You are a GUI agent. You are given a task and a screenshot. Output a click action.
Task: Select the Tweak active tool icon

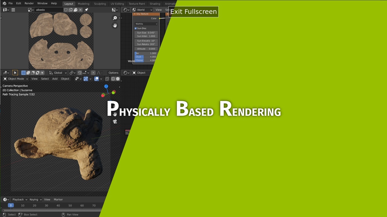tap(15, 73)
